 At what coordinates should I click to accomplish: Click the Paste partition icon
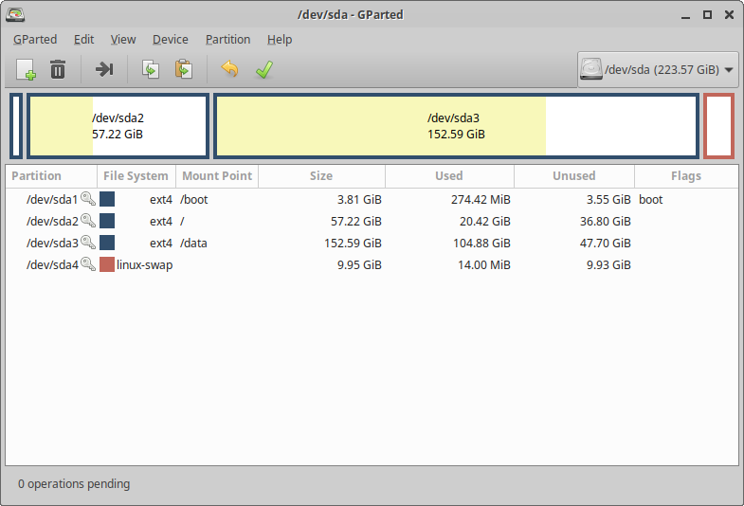(x=184, y=69)
